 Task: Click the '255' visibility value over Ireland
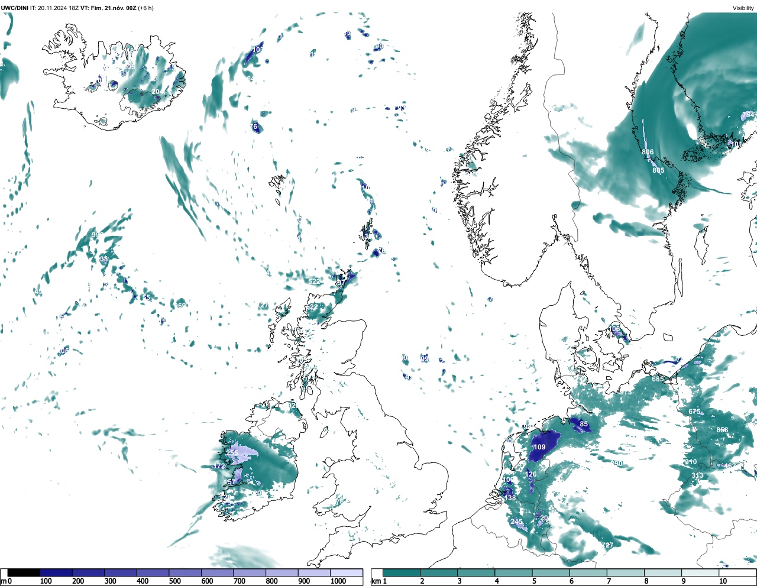coord(232,454)
